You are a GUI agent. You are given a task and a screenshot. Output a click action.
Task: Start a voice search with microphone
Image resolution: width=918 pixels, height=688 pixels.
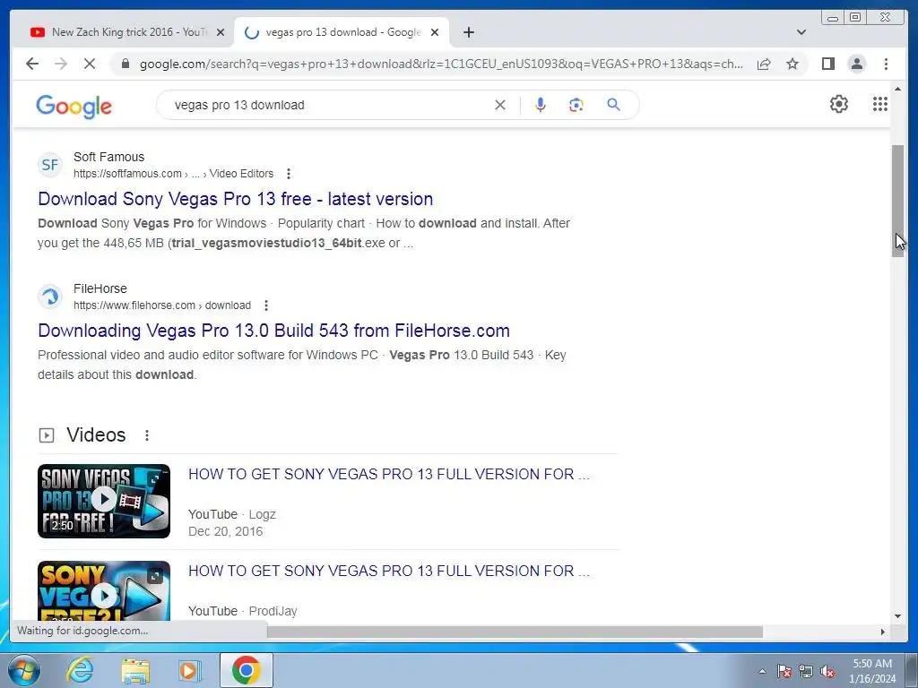click(x=541, y=105)
